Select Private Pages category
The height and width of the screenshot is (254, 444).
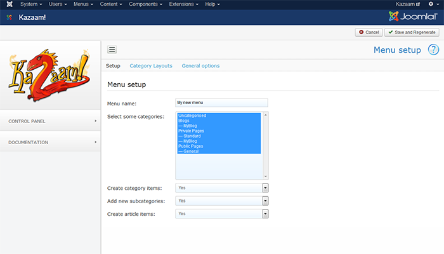[219, 131]
